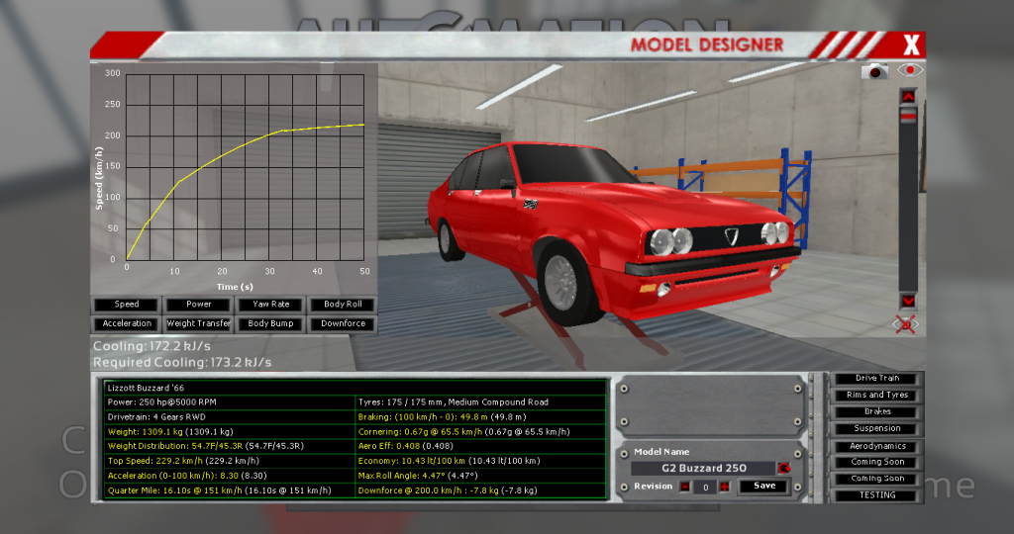Open the Drive Train section

tap(877, 379)
